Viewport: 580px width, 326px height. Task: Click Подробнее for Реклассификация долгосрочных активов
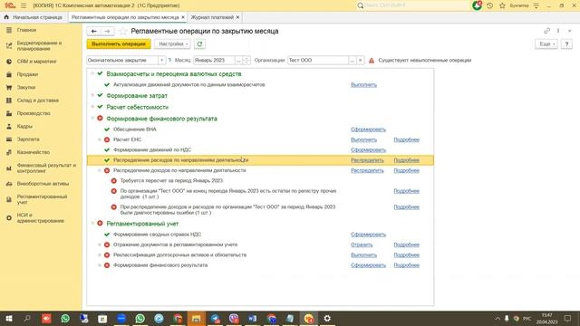[406, 255]
